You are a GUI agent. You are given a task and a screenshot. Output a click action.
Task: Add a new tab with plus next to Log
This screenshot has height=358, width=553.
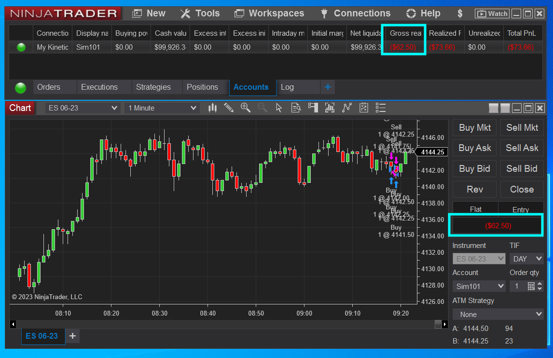pos(328,87)
